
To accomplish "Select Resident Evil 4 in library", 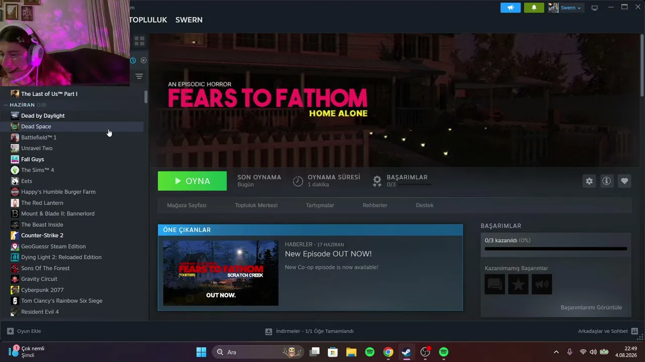I will click(x=40, y=312).
